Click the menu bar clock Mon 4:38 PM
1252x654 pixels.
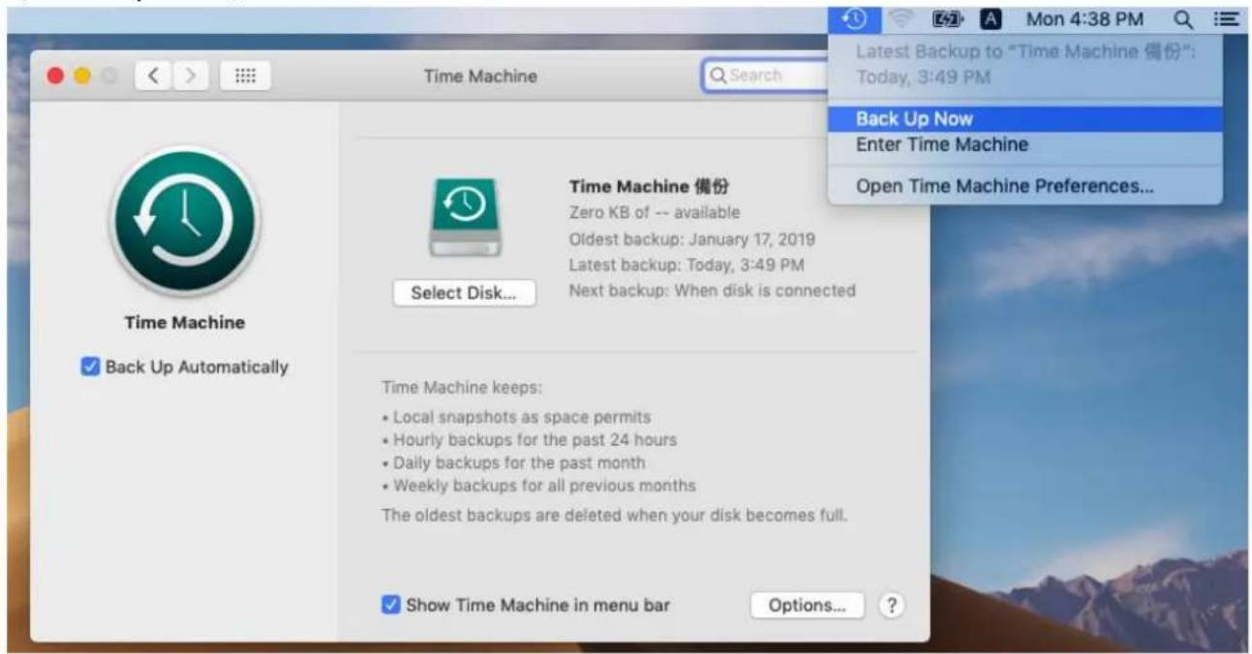[1084, 18]
